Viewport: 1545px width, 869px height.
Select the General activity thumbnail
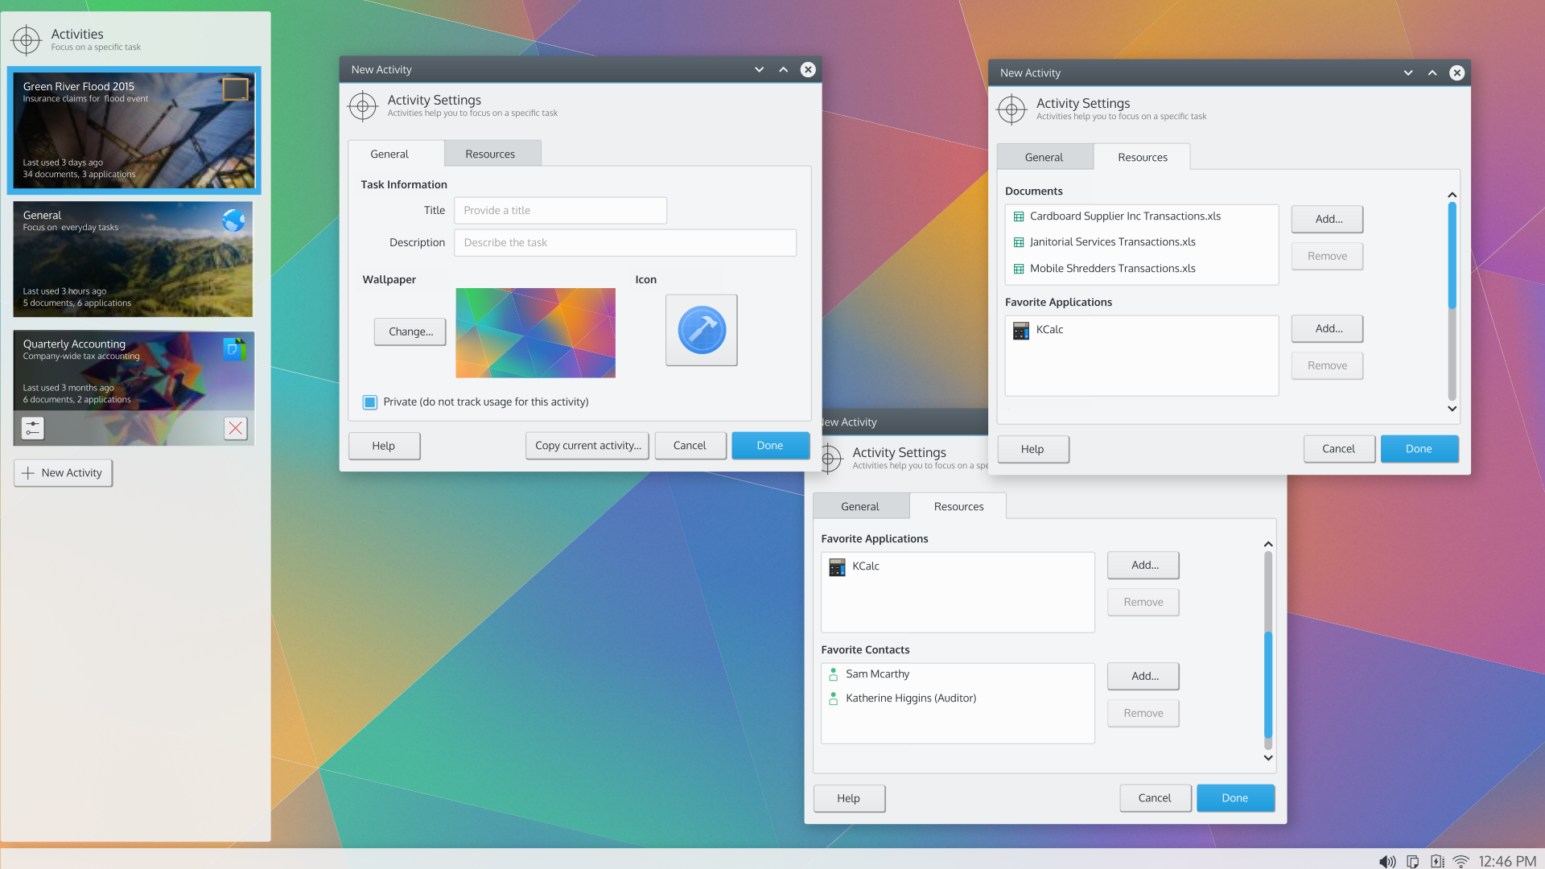(133, 259)
